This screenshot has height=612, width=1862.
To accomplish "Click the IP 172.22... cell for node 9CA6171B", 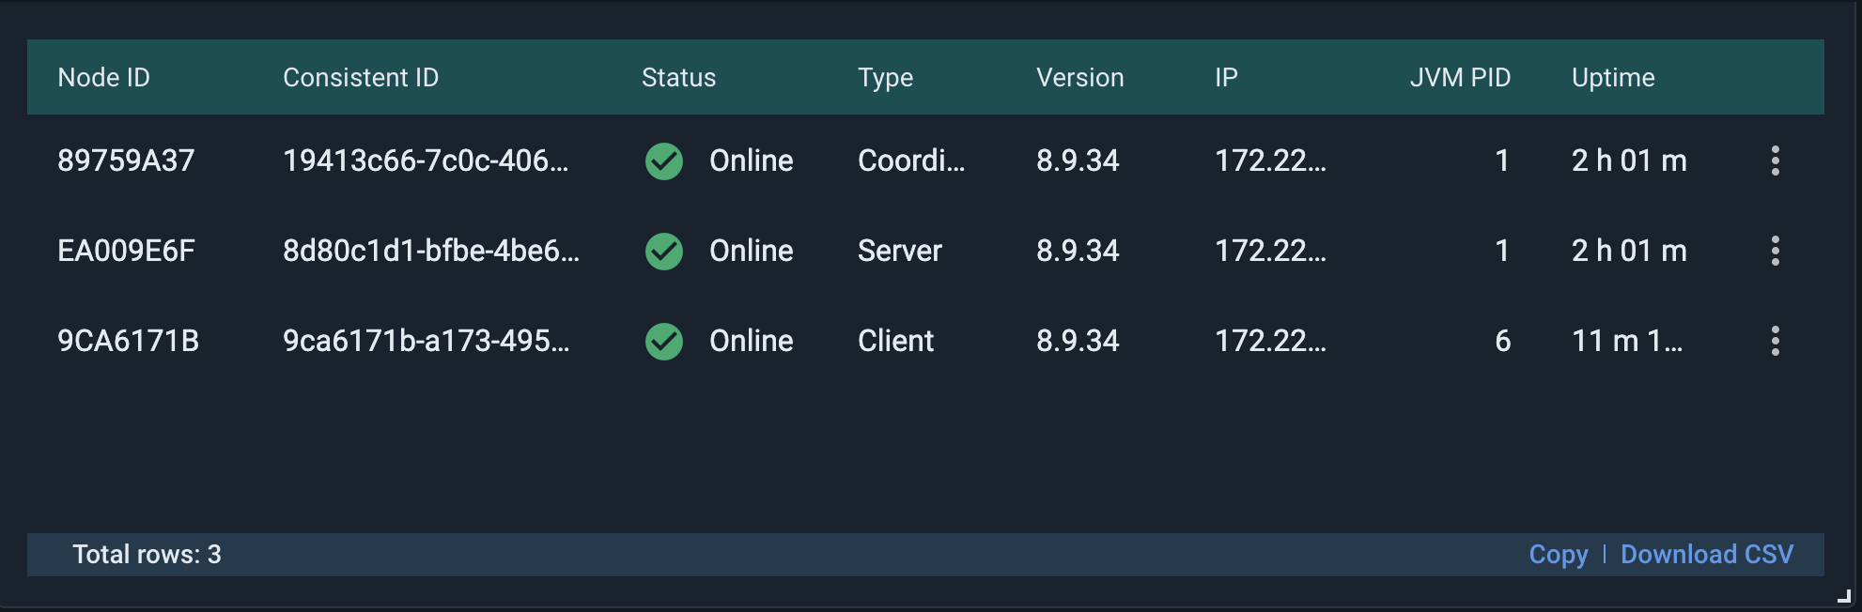I will tap(1270, 341).
